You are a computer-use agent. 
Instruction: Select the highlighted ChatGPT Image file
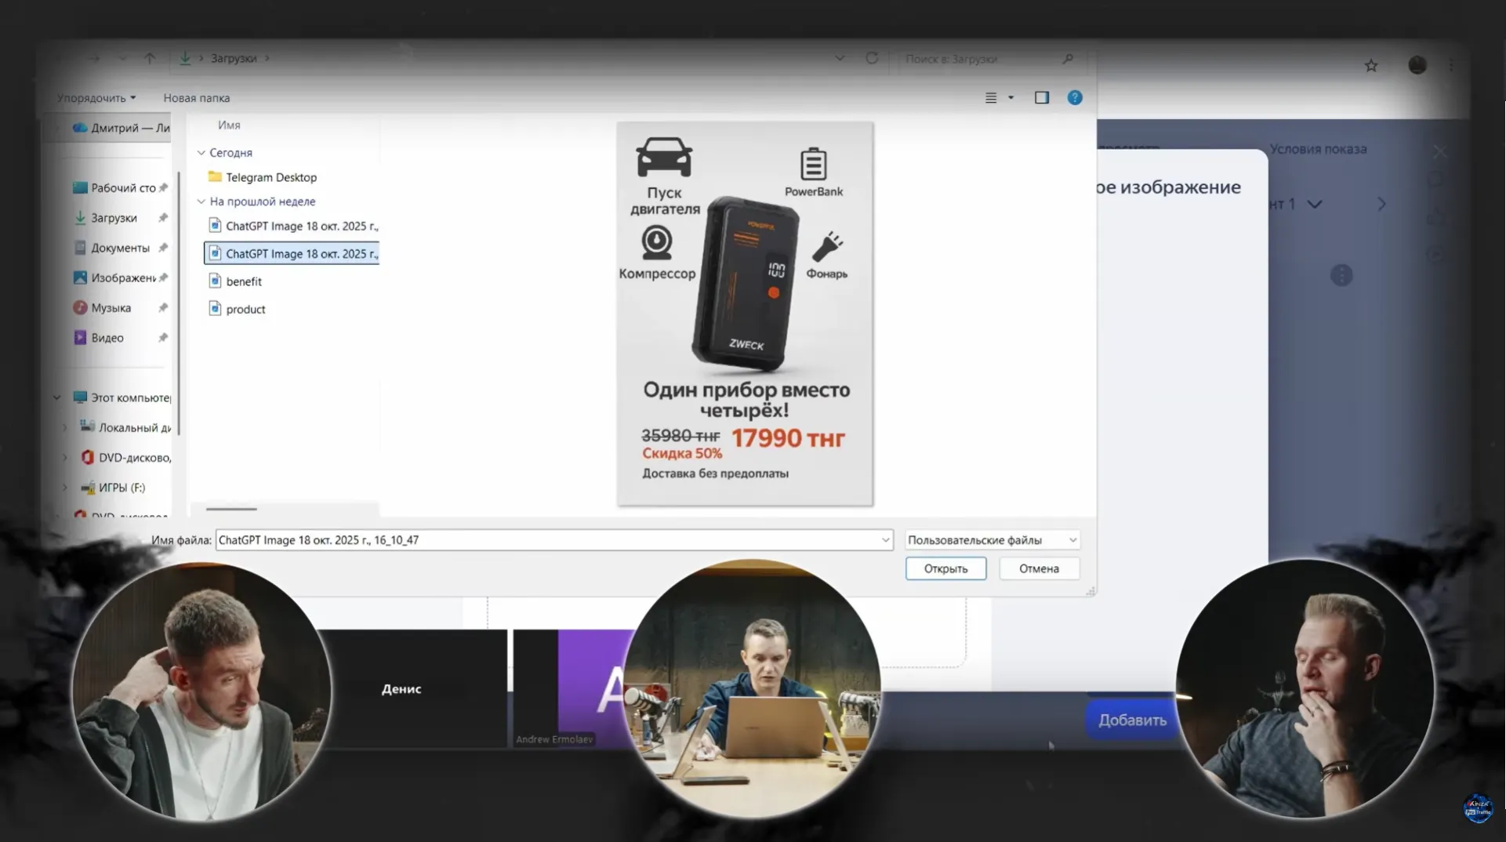click(292, 253)
